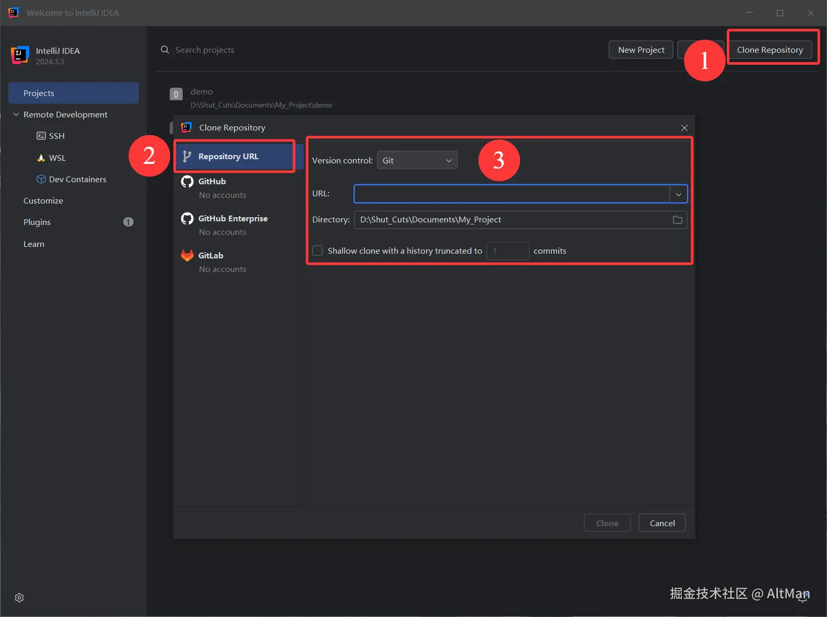Open settings gear at bottom of the sidebar

19,598
